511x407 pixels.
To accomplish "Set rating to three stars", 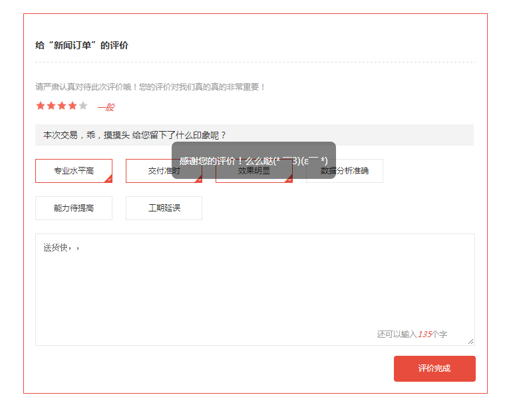I will point(62,106).
